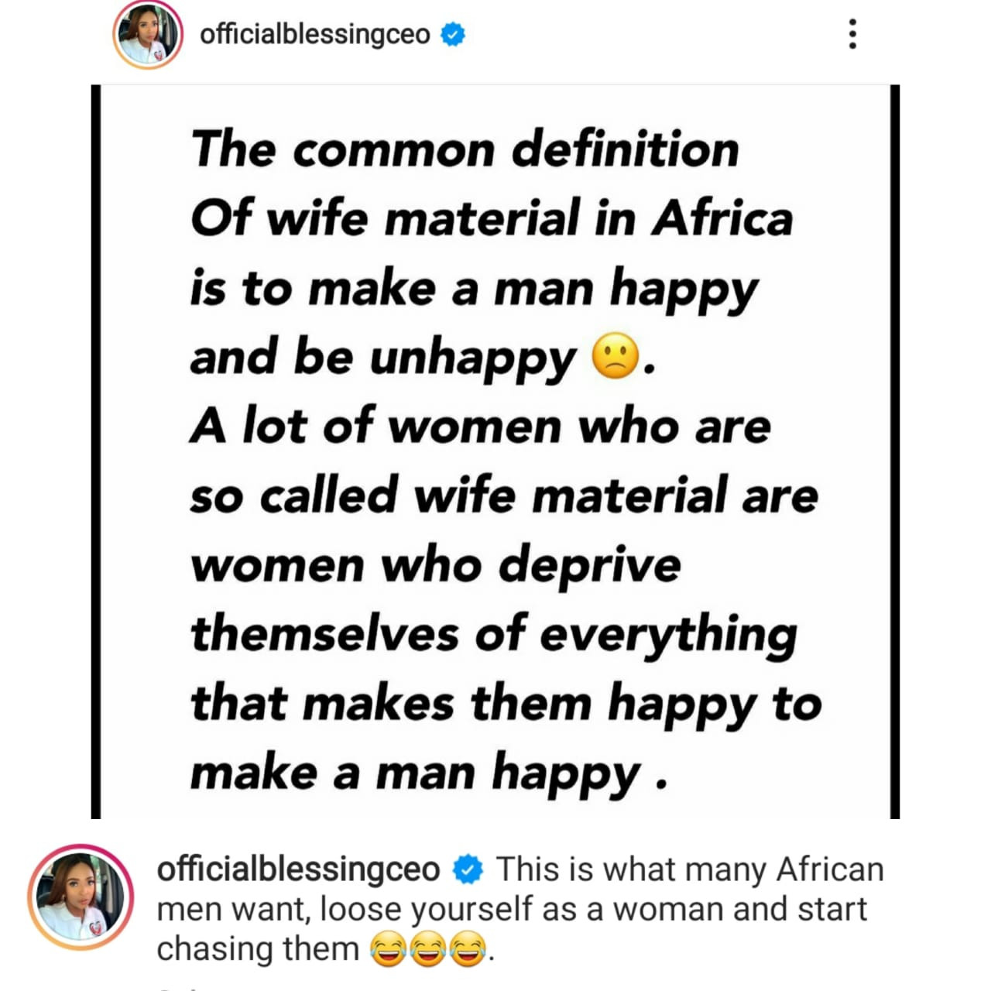Open officialblessingceo profile from caption username
The width and height of the screenshot is (991, 991).
point(298,869)
